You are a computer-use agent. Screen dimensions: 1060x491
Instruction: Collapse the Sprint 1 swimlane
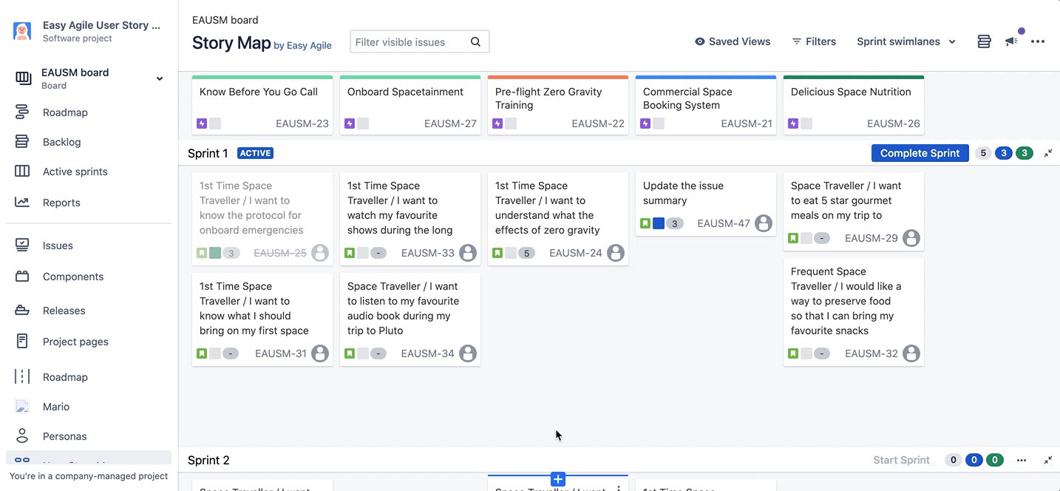(x=1048, y=153)
